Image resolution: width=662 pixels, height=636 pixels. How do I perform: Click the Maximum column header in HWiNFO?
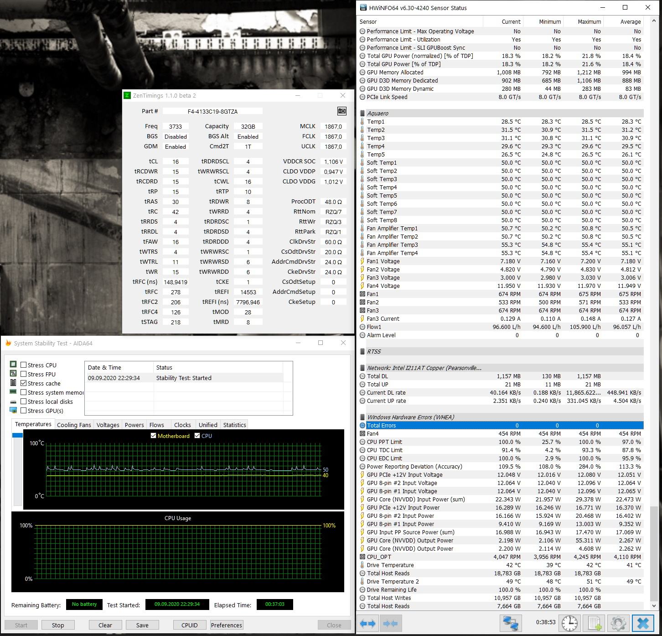tap(583, 21)
